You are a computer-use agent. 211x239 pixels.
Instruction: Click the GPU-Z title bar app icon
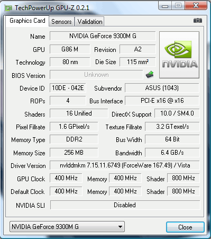(8, 8)
